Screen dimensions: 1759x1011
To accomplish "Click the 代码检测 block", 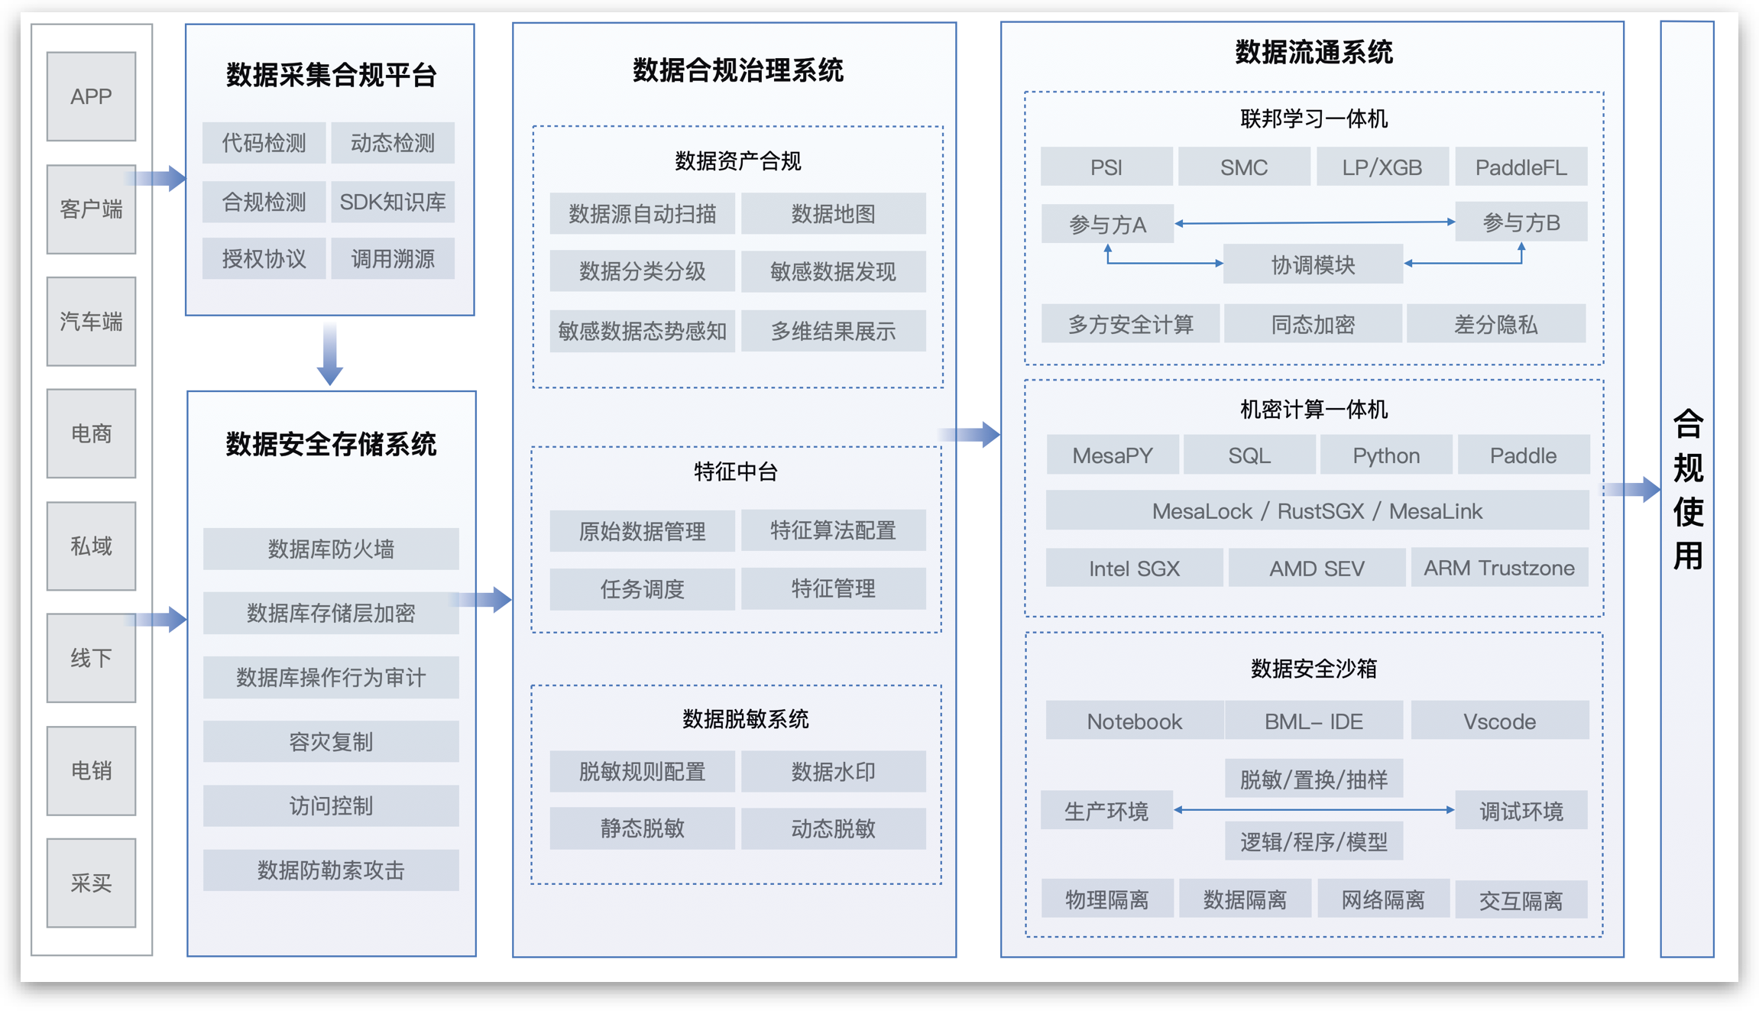I will click(264, 143).
